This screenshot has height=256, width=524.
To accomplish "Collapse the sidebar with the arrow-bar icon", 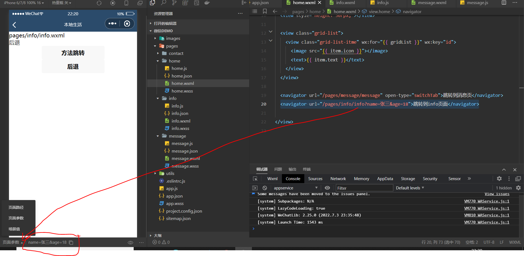I will [244, 3].
